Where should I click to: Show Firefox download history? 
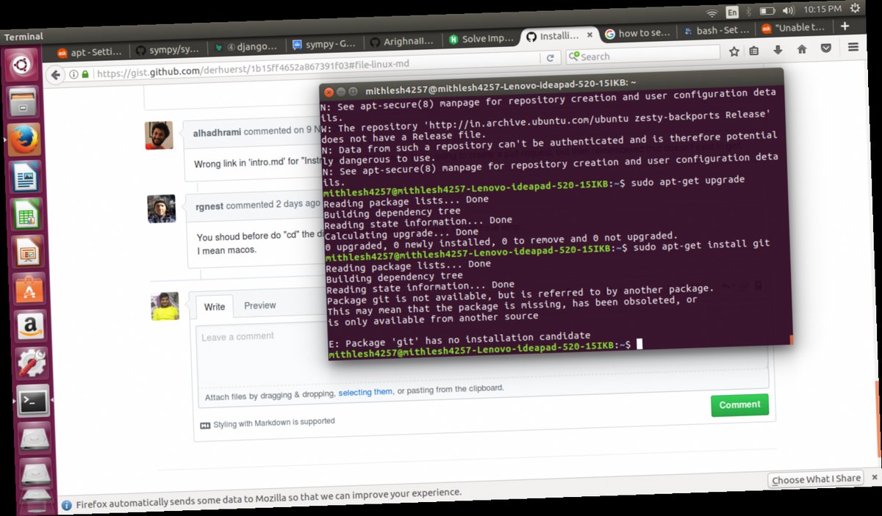[776, 50]
